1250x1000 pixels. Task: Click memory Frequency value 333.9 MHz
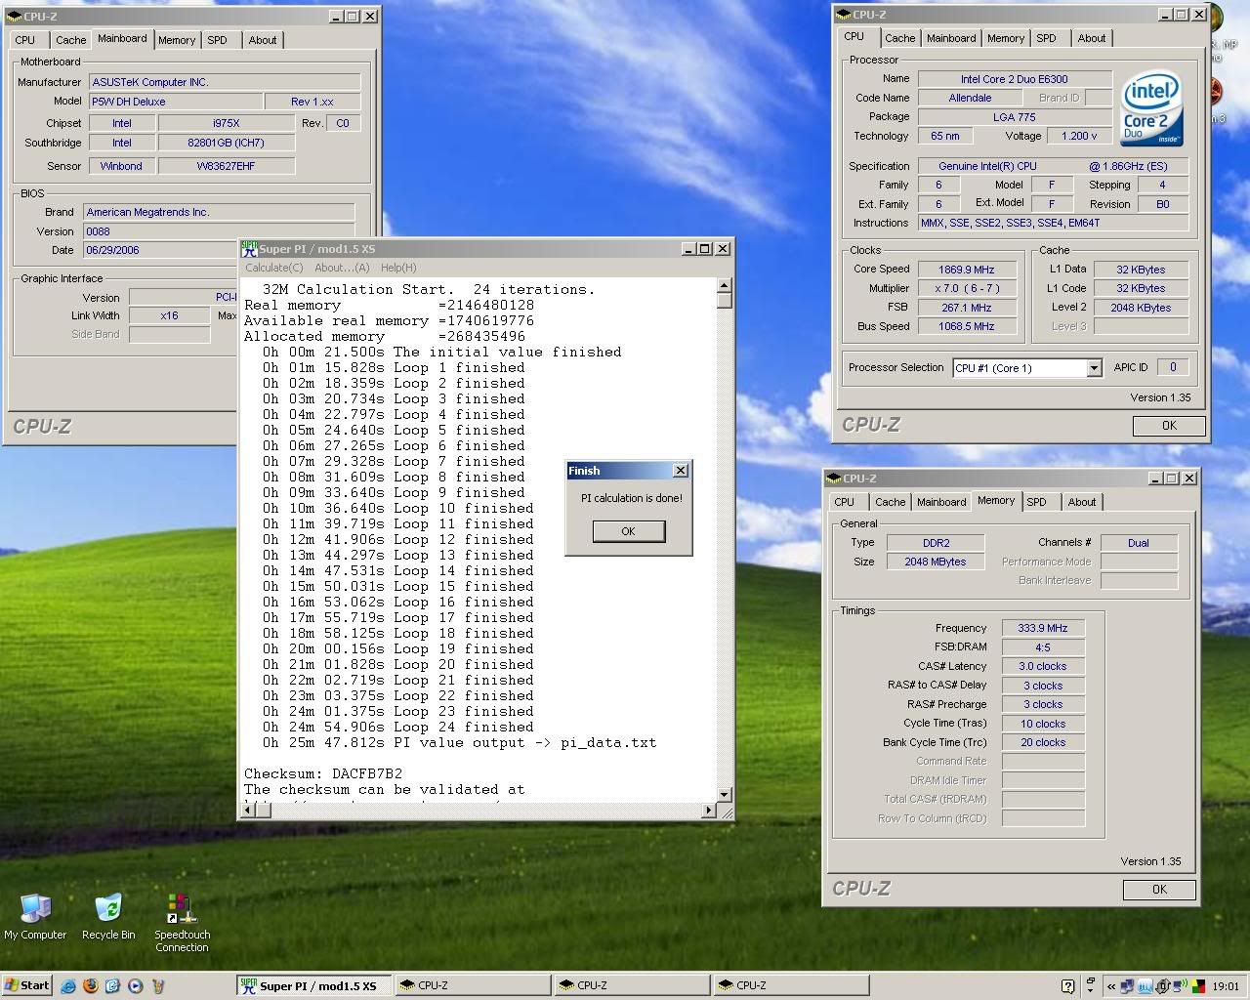click(x=1043, y=628)
